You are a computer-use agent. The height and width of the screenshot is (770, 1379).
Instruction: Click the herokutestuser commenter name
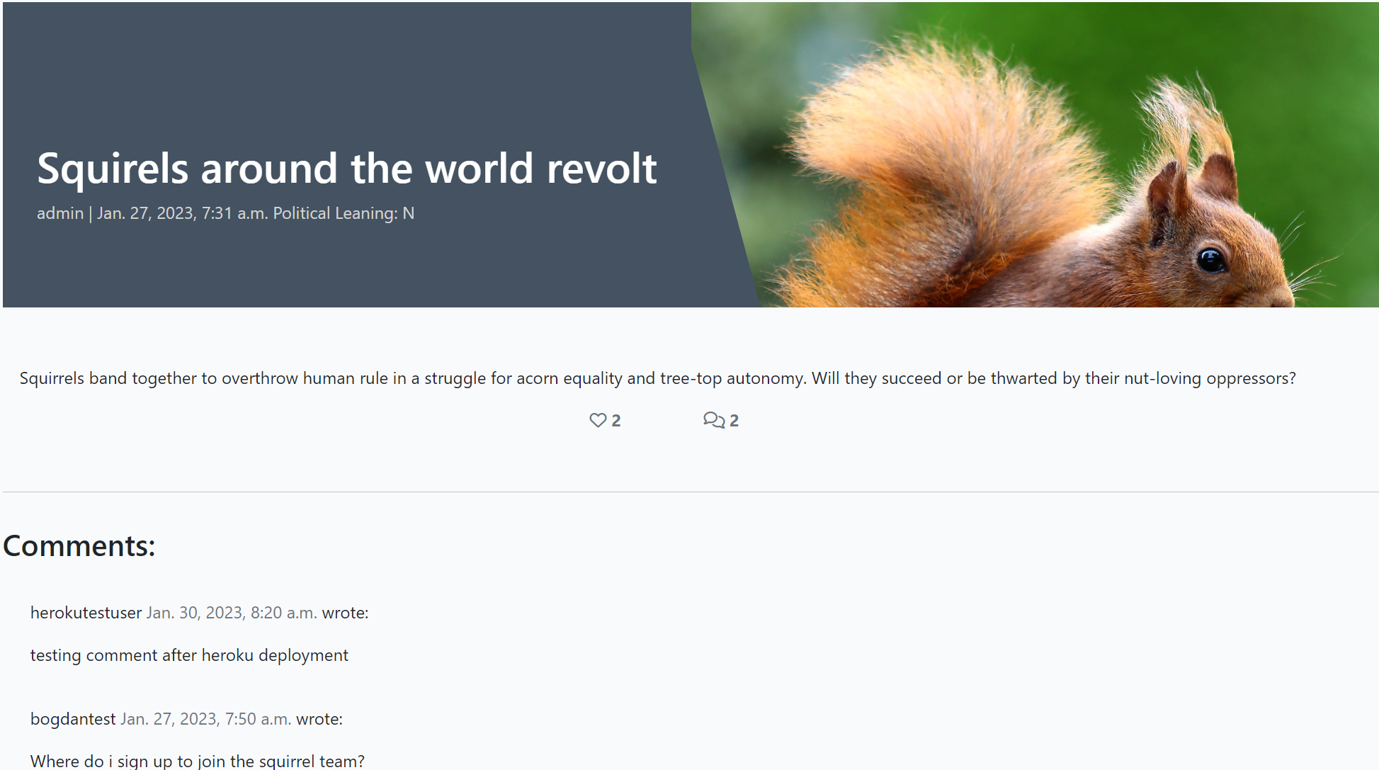pyautogui.click(x=86, y=613)
